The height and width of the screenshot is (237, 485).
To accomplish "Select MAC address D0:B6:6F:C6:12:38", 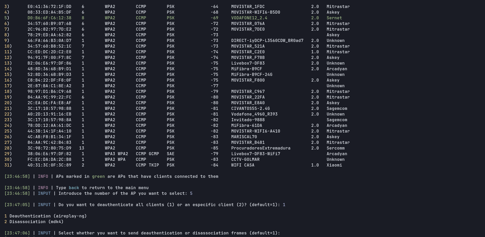I will tap(49, 18).
